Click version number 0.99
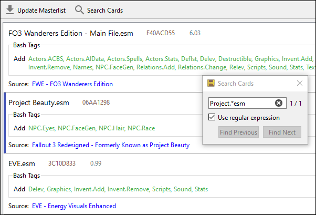The height and width of the screenshot is (215, 316). (96, 163)
